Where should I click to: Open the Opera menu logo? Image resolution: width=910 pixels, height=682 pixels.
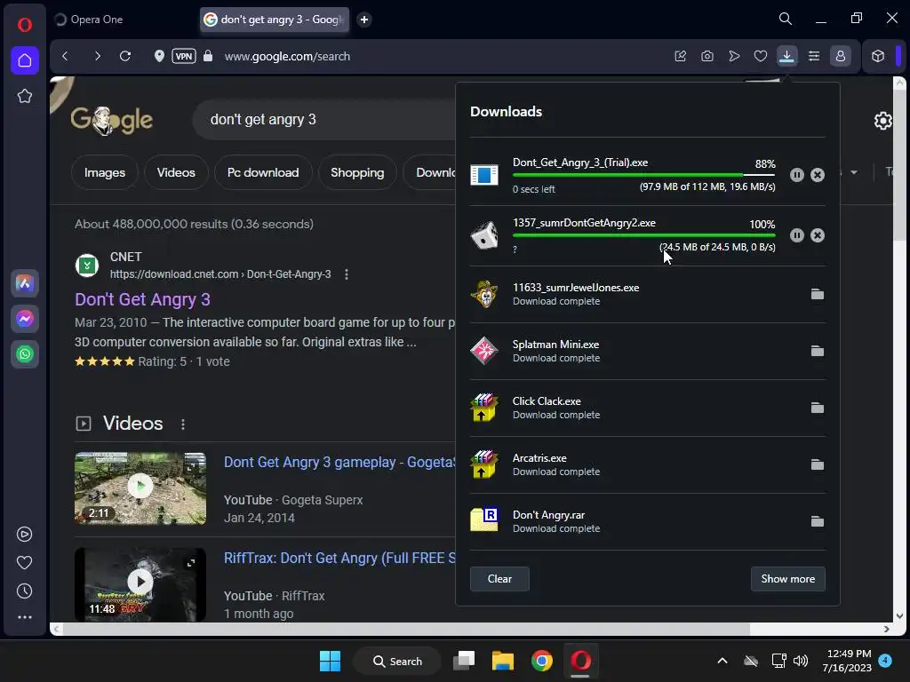pyautogui.click(x=24, y=25)
